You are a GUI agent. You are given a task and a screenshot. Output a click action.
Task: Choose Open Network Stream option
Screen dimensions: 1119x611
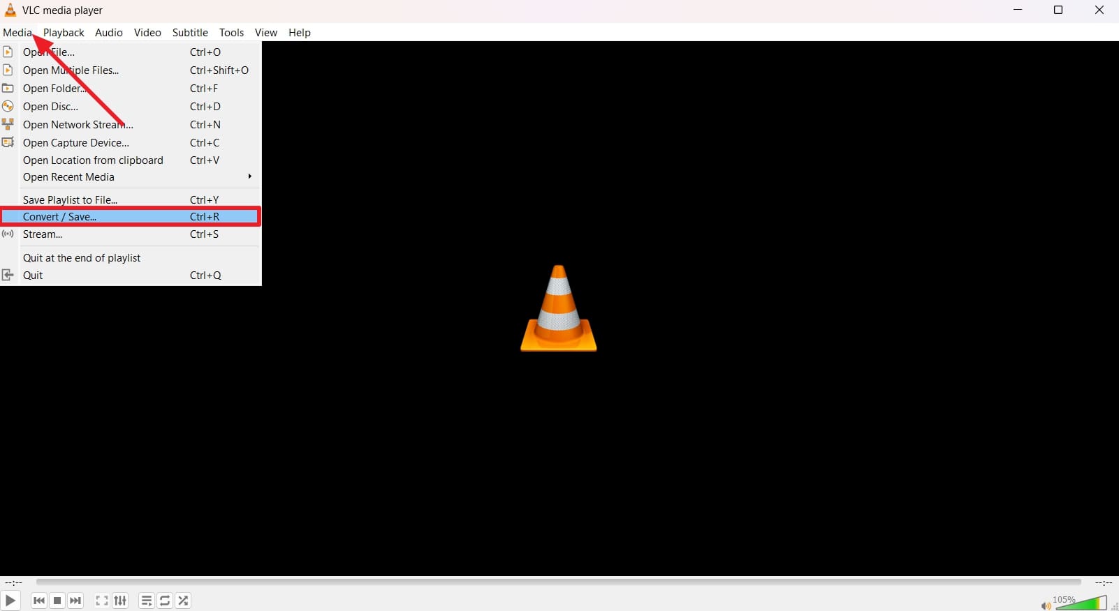click(78, 125)
